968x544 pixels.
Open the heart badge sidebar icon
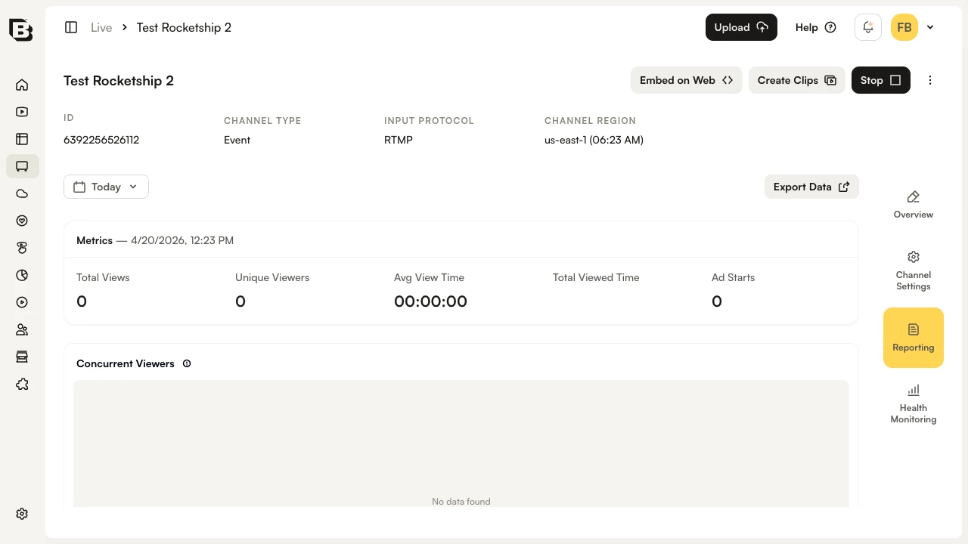pyautogui.click(x=22, y=221)
